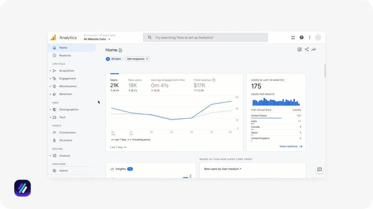The height and width of the screenshot is (209, 373).
Task: Click the share report icon
Action: 307,49
